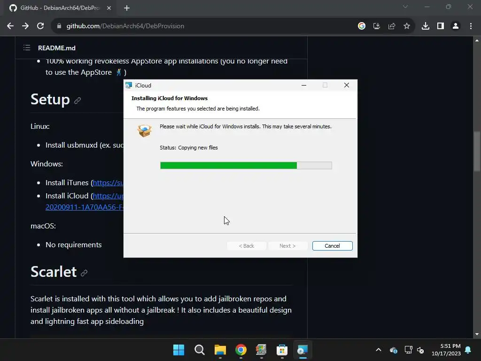Open Windows Start menu
This screenshot has height=361, width=481.
[179, 350]
